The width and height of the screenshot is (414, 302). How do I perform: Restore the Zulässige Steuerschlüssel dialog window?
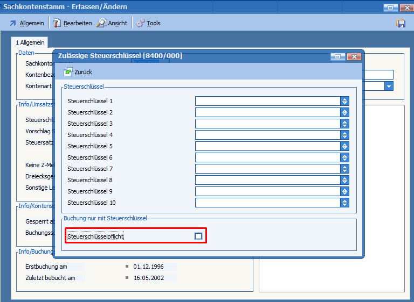[x=338, y=56]
